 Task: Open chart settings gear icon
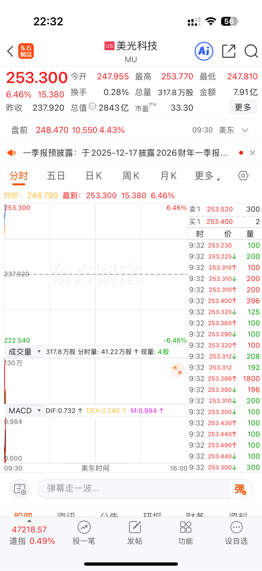pyautogui.click(x=243, y=176)
